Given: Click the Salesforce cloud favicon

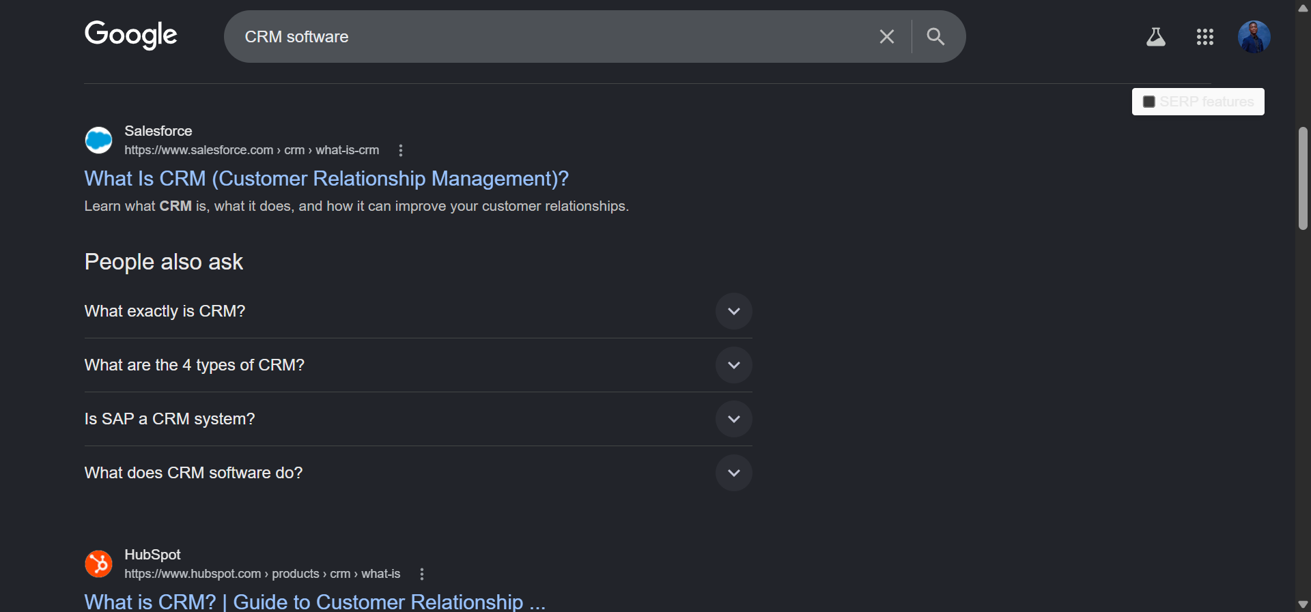Looking at the screenshot, I should point(98,140).
